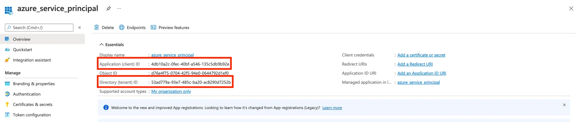Click the Delete trash icon
This screenshot has height=122, width=580.
[97, 27]
